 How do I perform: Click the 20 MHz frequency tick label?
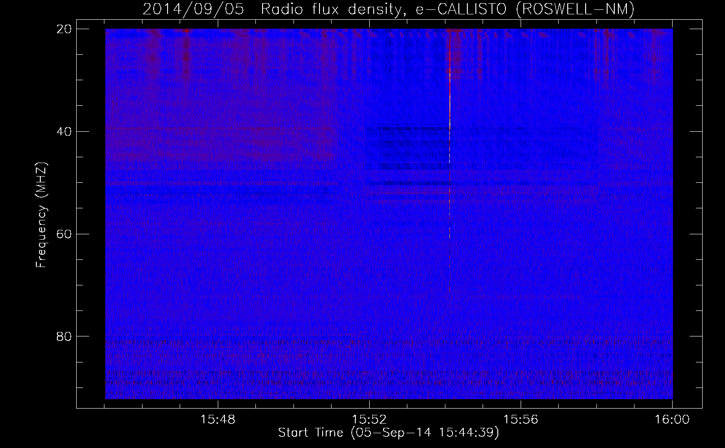tap(64, 29)
